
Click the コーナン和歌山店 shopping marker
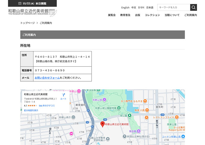click(183, 137)
